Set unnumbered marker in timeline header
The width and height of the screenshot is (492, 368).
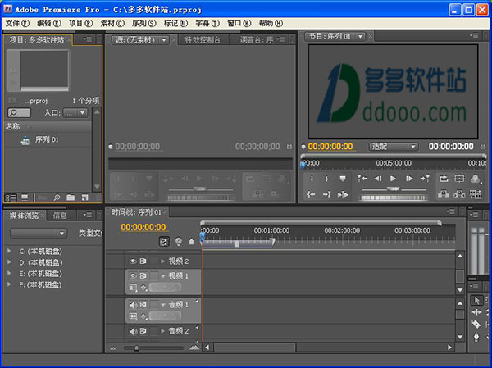pyautogui.click(x=191, y=242)
